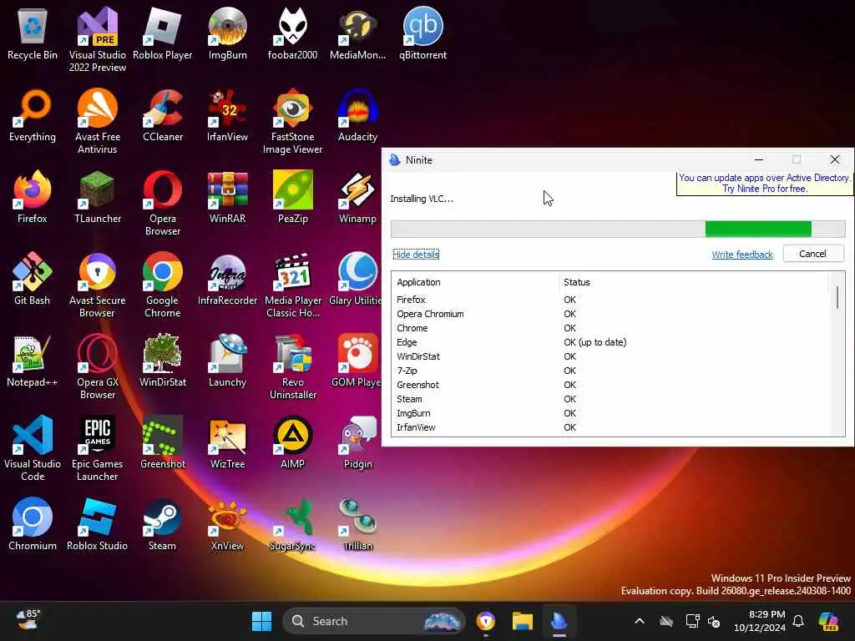Select the TLauncher desktop icon
The height and width of the screenshot is (641, 855).
point(97,197)
